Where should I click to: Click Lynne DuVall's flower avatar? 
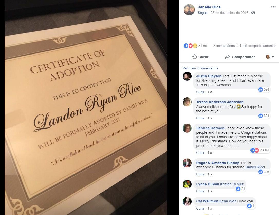pyautogui.click(x=187, y=184)
